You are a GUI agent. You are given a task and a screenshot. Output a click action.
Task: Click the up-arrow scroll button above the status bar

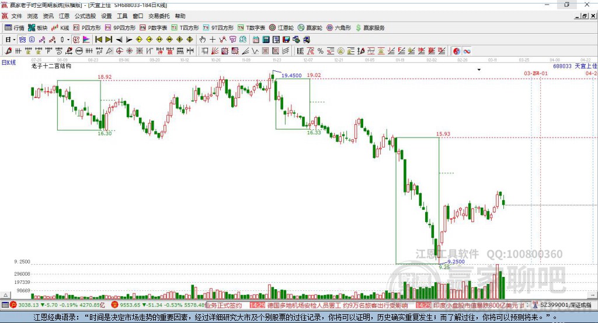(x=5, y=295)
